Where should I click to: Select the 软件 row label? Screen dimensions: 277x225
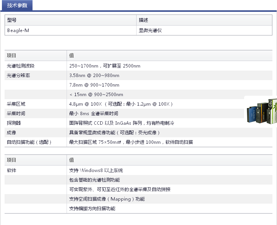pyautogui.click(x=12, y=170)
